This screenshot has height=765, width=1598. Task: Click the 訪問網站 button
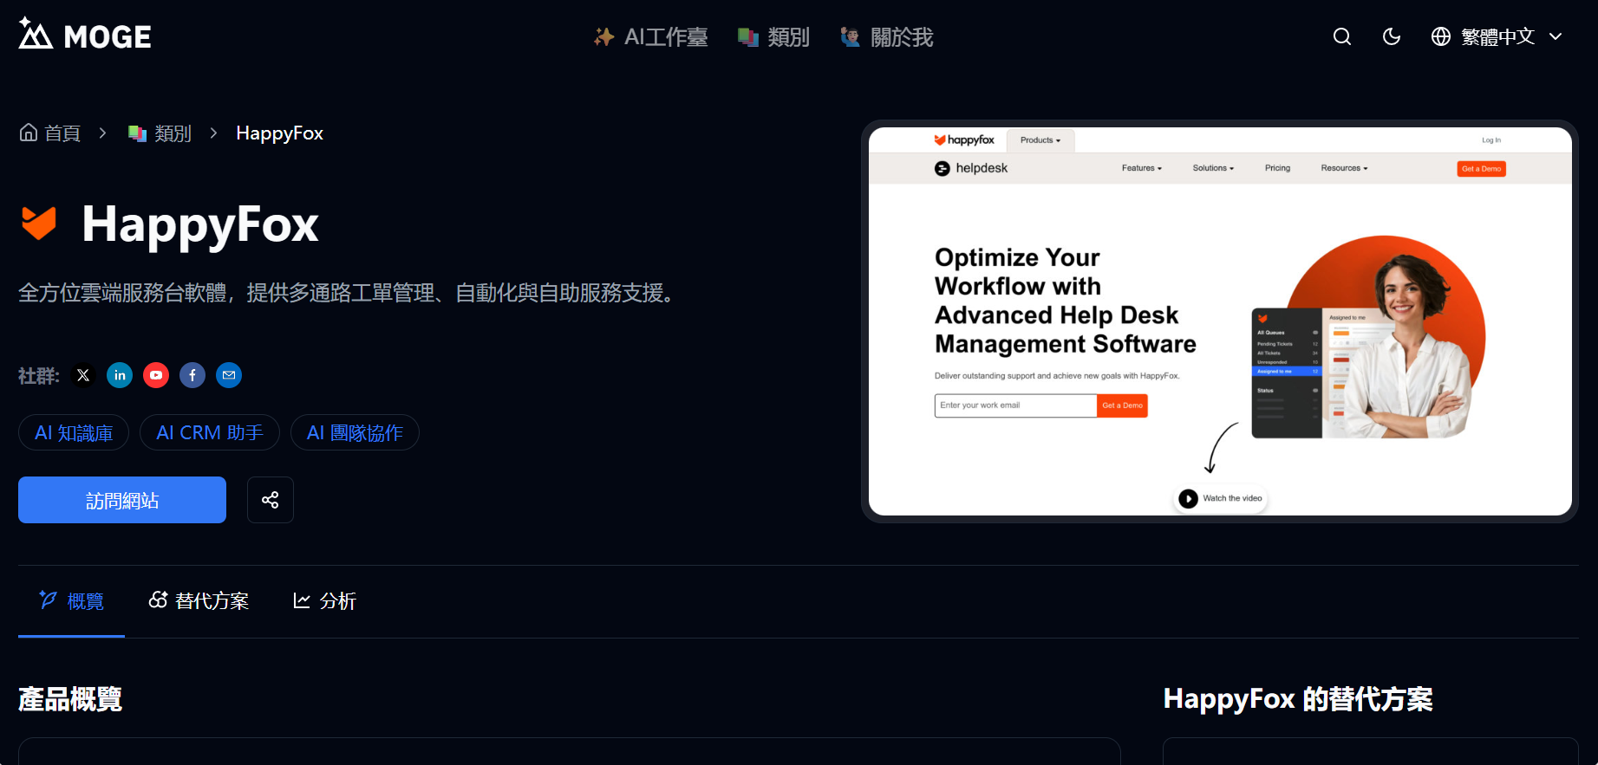tap(122, 500)
